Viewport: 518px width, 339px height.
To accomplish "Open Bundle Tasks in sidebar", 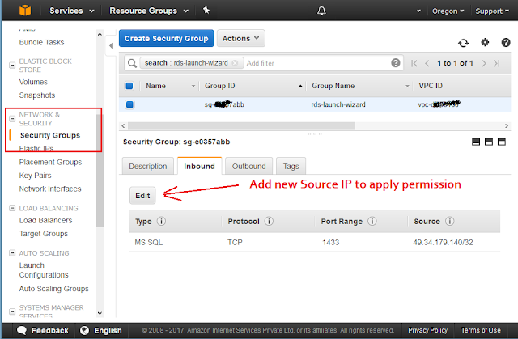I will pyautogui.click(x=41, y=42).
